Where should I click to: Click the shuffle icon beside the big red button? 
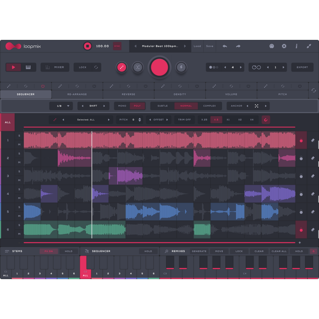pyautogui.click(x=138, y=67)
